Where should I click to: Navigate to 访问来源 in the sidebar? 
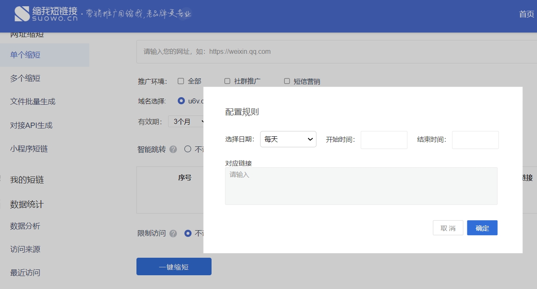pyautogui.click(x=25, y=249)
